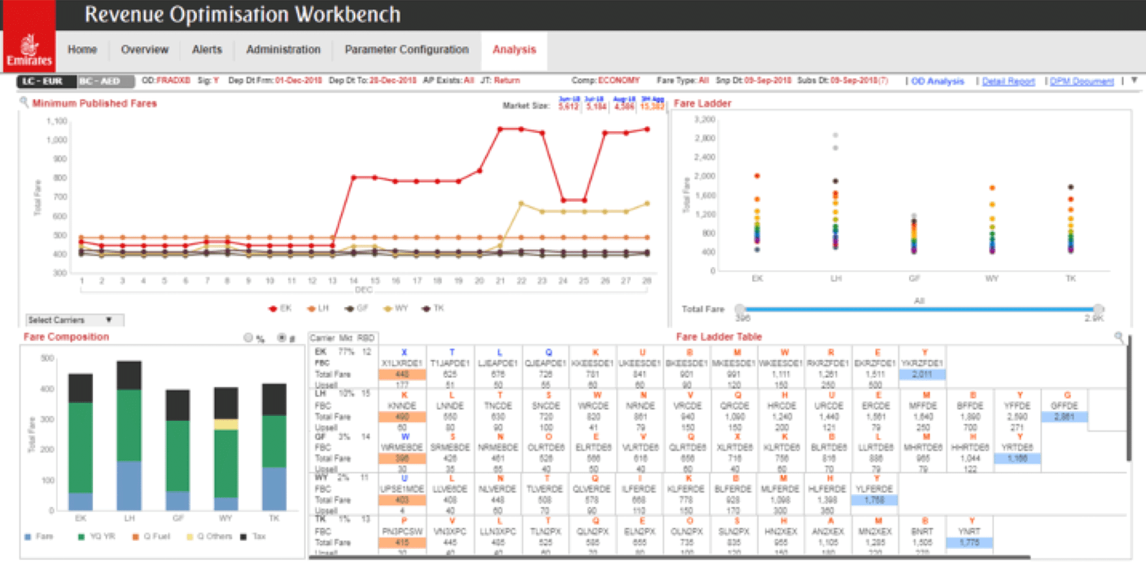This screenshot has height=572, width=1146.
Task: Click the JT filter value Return
Action: tap(506, 80)
